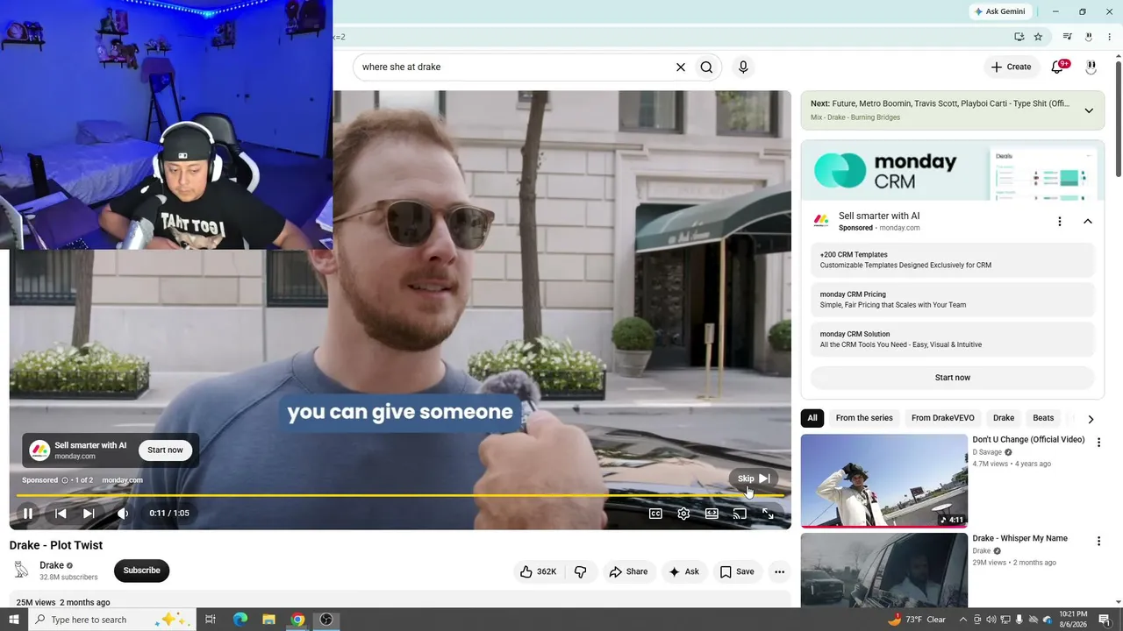Save video to a playlist
This screenshot has width=1123, height=631.
(737, 571)
